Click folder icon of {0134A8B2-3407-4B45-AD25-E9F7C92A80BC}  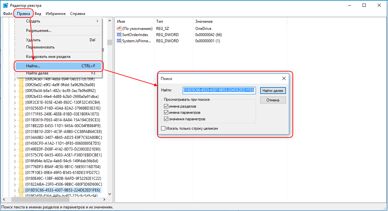21,138
